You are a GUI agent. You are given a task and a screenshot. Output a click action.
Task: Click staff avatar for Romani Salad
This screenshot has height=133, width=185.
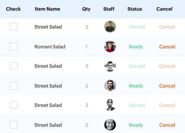click(x=110, y=47)
